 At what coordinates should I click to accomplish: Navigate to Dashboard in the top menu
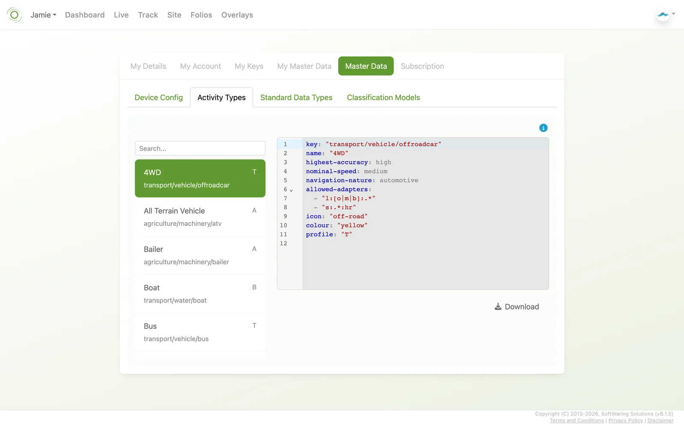pos(85,15)
